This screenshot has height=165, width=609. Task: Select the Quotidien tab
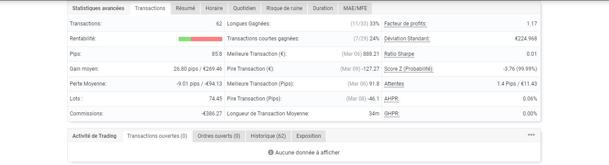(x=244, y=8)
